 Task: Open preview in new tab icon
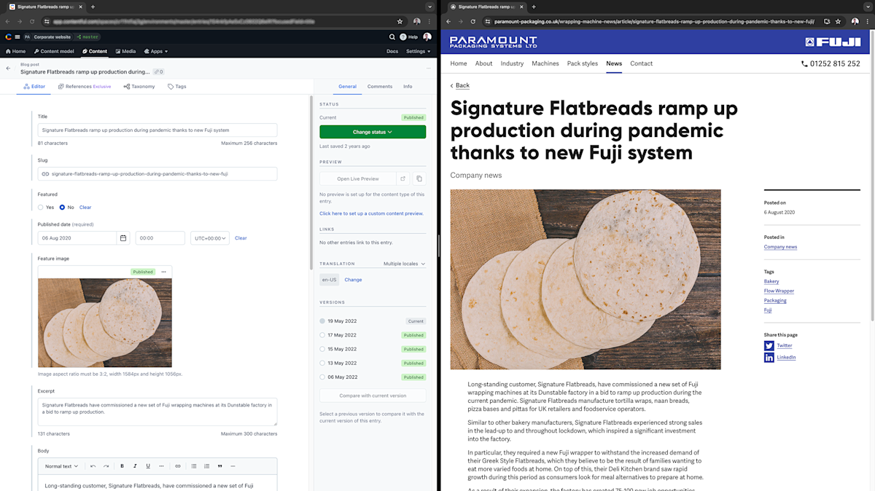point(402,178)
